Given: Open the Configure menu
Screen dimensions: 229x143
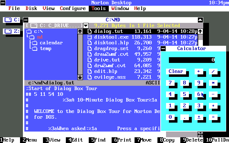Looking at the screenshot, I should [x=73, y=9].
